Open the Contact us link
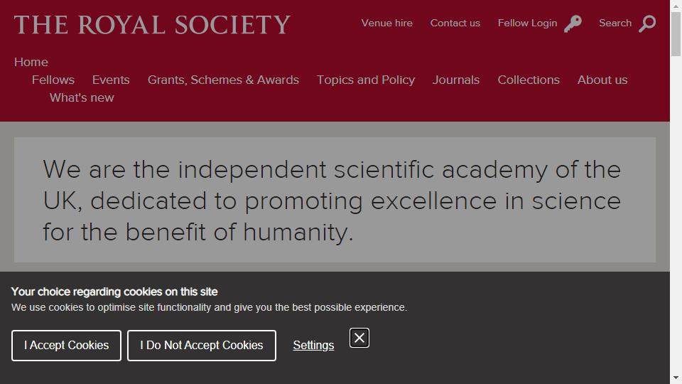682x384 pixels. pyautogui.click(x=455, y=23)
